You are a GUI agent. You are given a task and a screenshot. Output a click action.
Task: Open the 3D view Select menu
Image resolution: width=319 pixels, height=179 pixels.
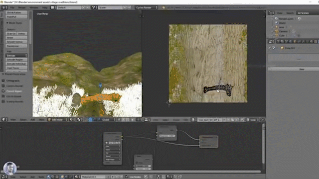tap(23, 120)
